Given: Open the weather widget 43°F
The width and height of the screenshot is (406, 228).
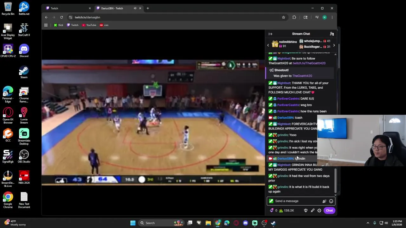Looking at the screenshot, I should pos(15,223).
